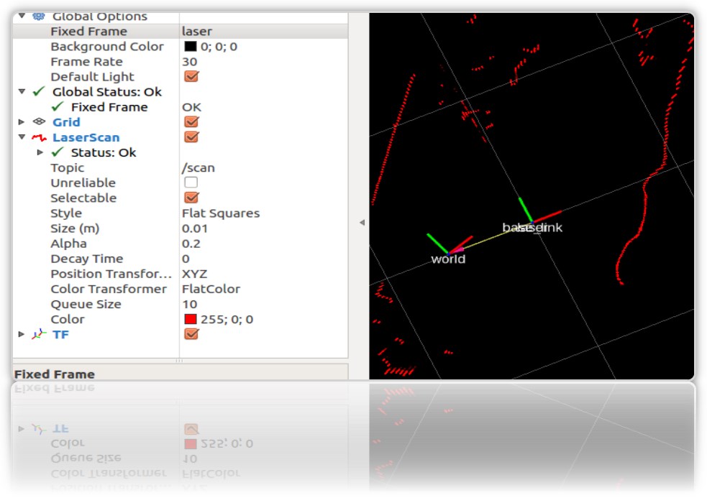
Task: Select the TF tree item label
Action: pyautogui.click(x=60, y=335)
